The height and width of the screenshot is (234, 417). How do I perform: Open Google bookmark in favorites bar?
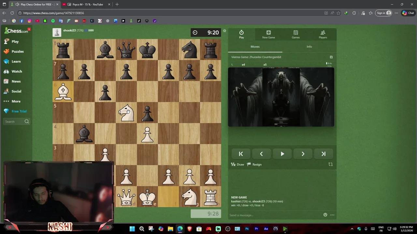tap(14, 21)
